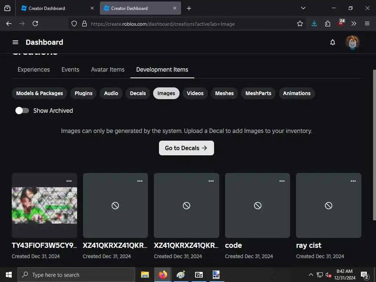The height and width of the screenshot is (282, 376).
Task: Open TY43FIOF3W5CY9 image thumbnail
Action: pos(44,206)
